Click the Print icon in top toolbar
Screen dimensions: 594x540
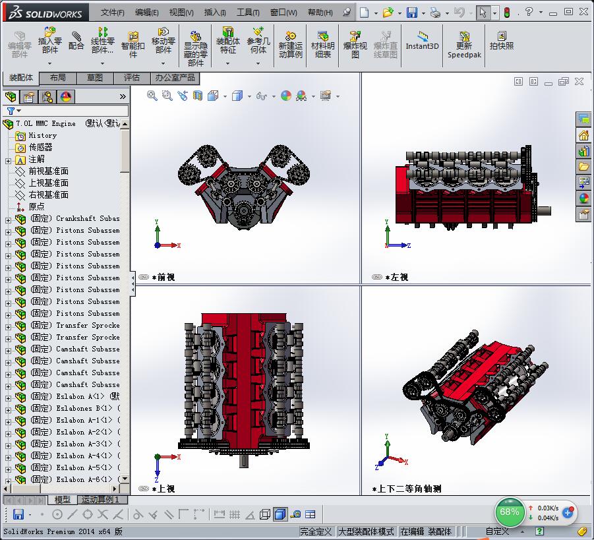[435, 13]
